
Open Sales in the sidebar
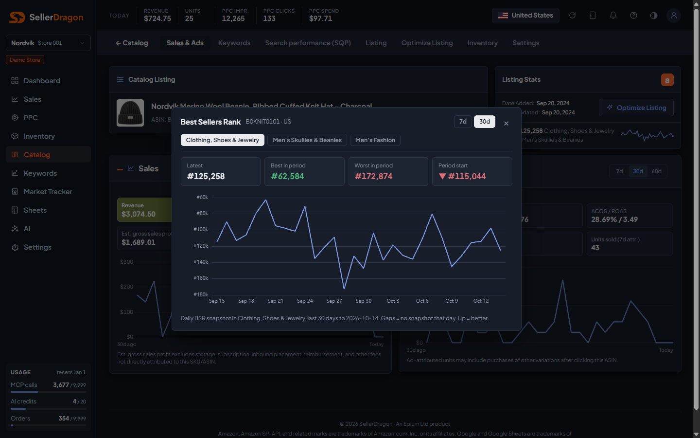48,99
